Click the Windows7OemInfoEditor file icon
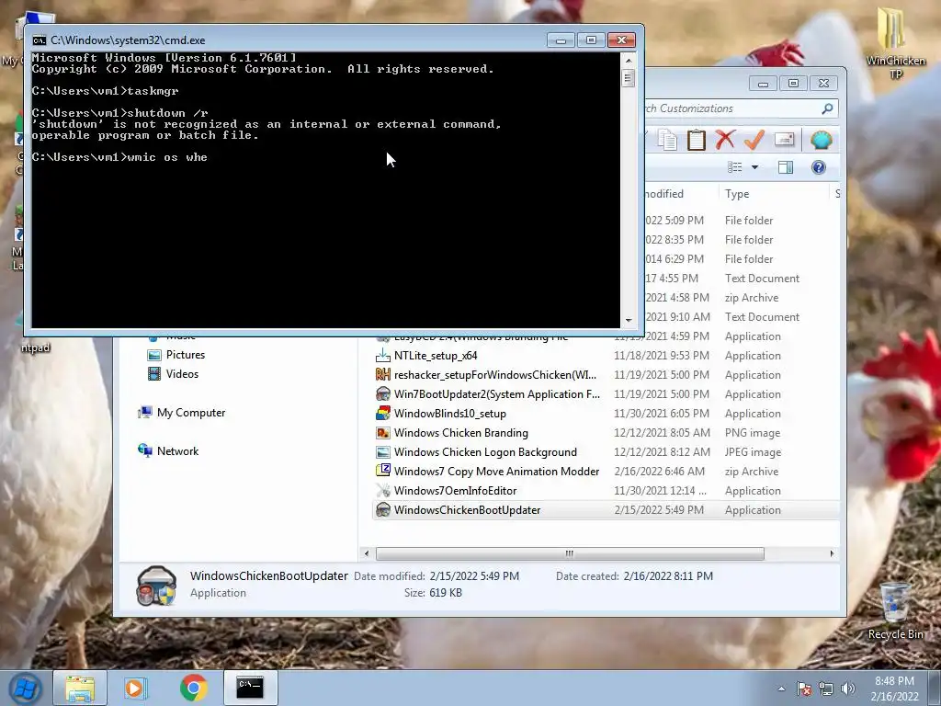This screenshot has height=706, width=941. [383, 491]
